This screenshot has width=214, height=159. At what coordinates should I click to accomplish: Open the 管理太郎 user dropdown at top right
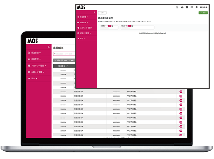click(x=204, y=7)
